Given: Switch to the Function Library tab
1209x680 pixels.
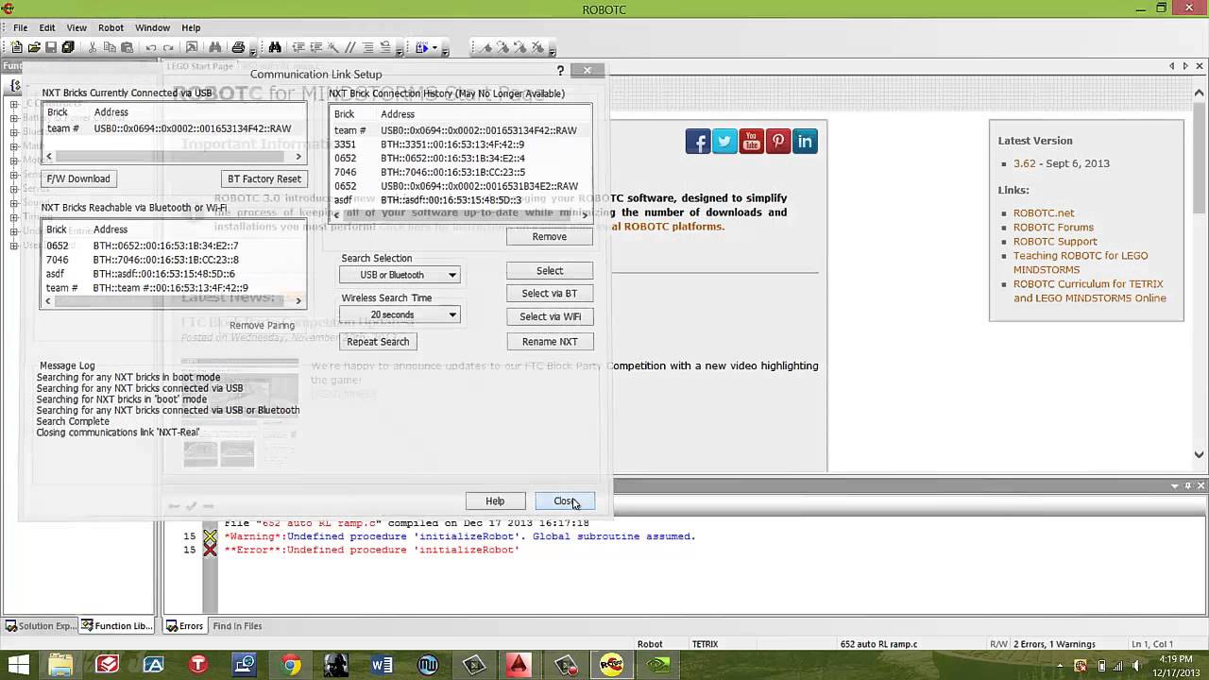Looking at the screenshot, I should 116,626.
